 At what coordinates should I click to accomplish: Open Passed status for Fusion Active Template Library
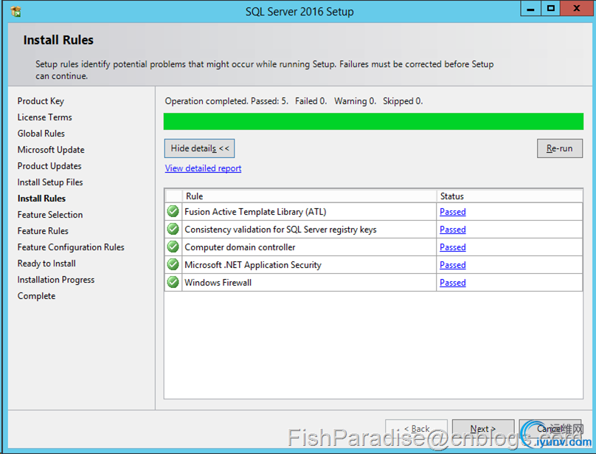(453, 212)
